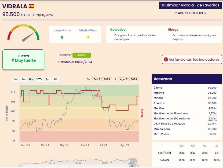This screenshot has width=223, height=168.
Task: Click the 120 column header in ATR table
Action: coord(193,146)
